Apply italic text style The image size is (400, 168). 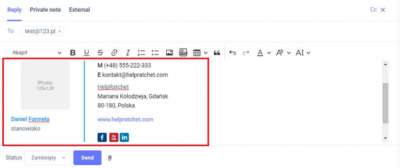pos(128,53)
